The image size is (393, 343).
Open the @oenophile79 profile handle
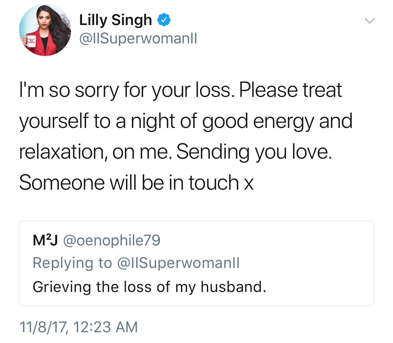coord(112,240)
